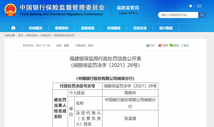This screenshot has height=127, width=214.
Task: Click the heading 福建银保监局行政处罚信息公开表
Action: (105, 59)
